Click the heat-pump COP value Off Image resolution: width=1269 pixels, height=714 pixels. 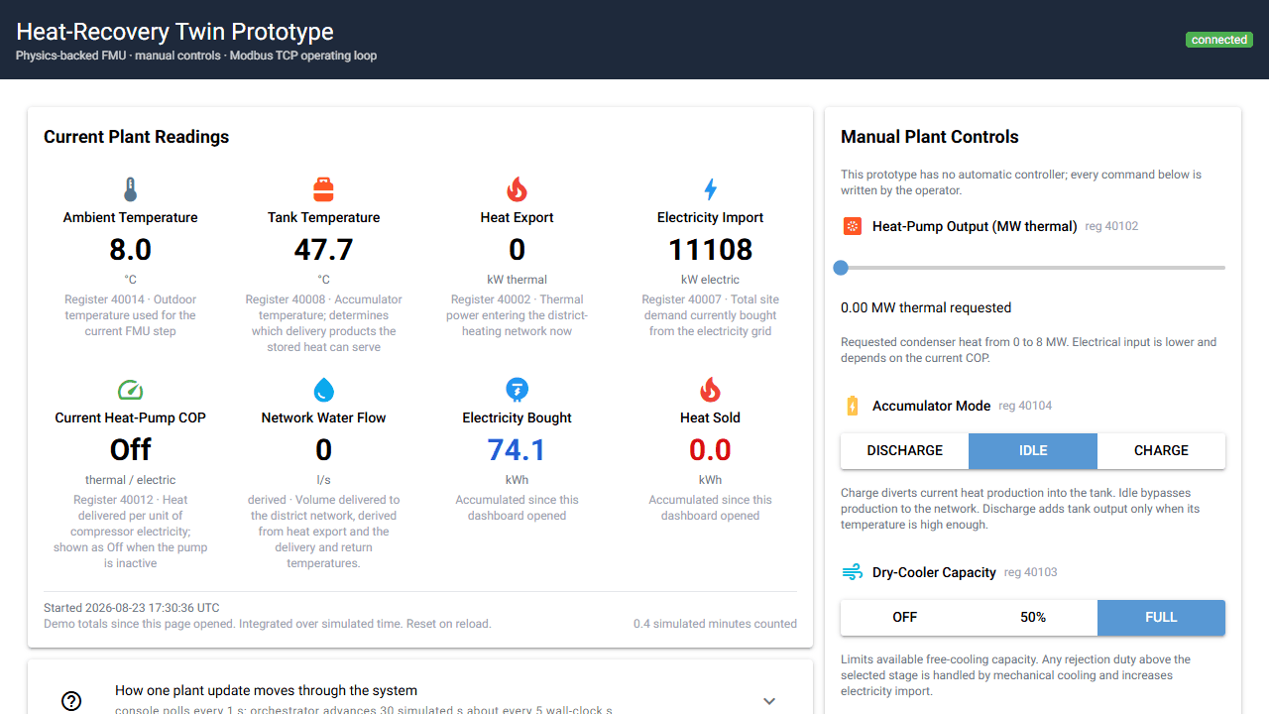[x=130, y=450]
